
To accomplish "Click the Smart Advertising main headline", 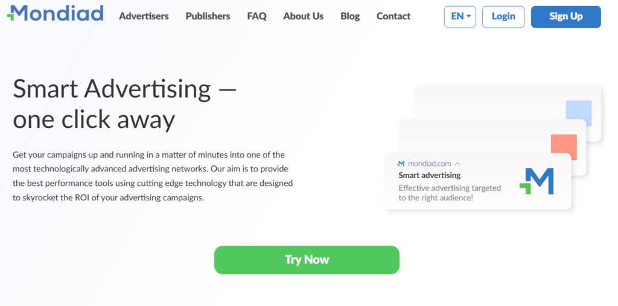I will click(124, 104).
